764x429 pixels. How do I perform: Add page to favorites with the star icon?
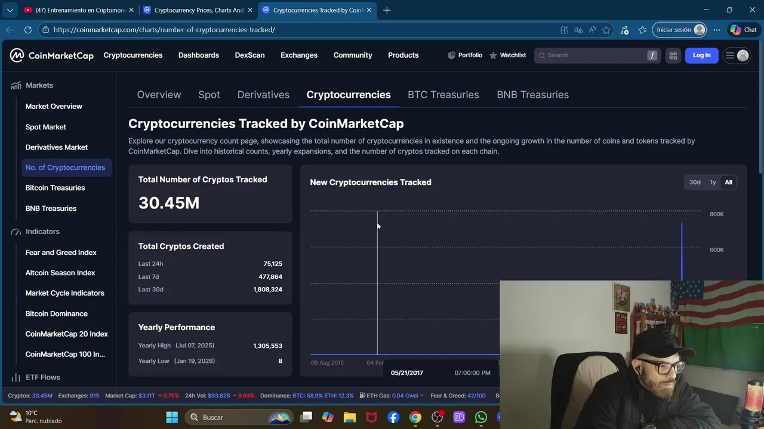[x=606, y=30]
